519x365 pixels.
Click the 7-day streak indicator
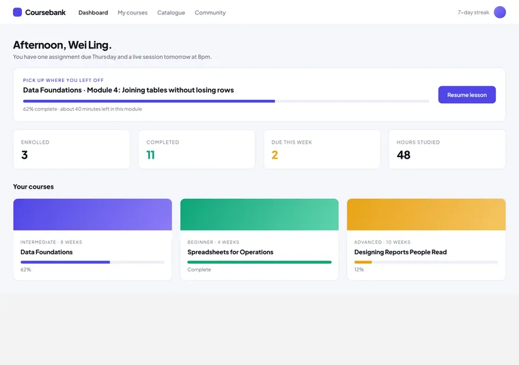click(473, 12)
